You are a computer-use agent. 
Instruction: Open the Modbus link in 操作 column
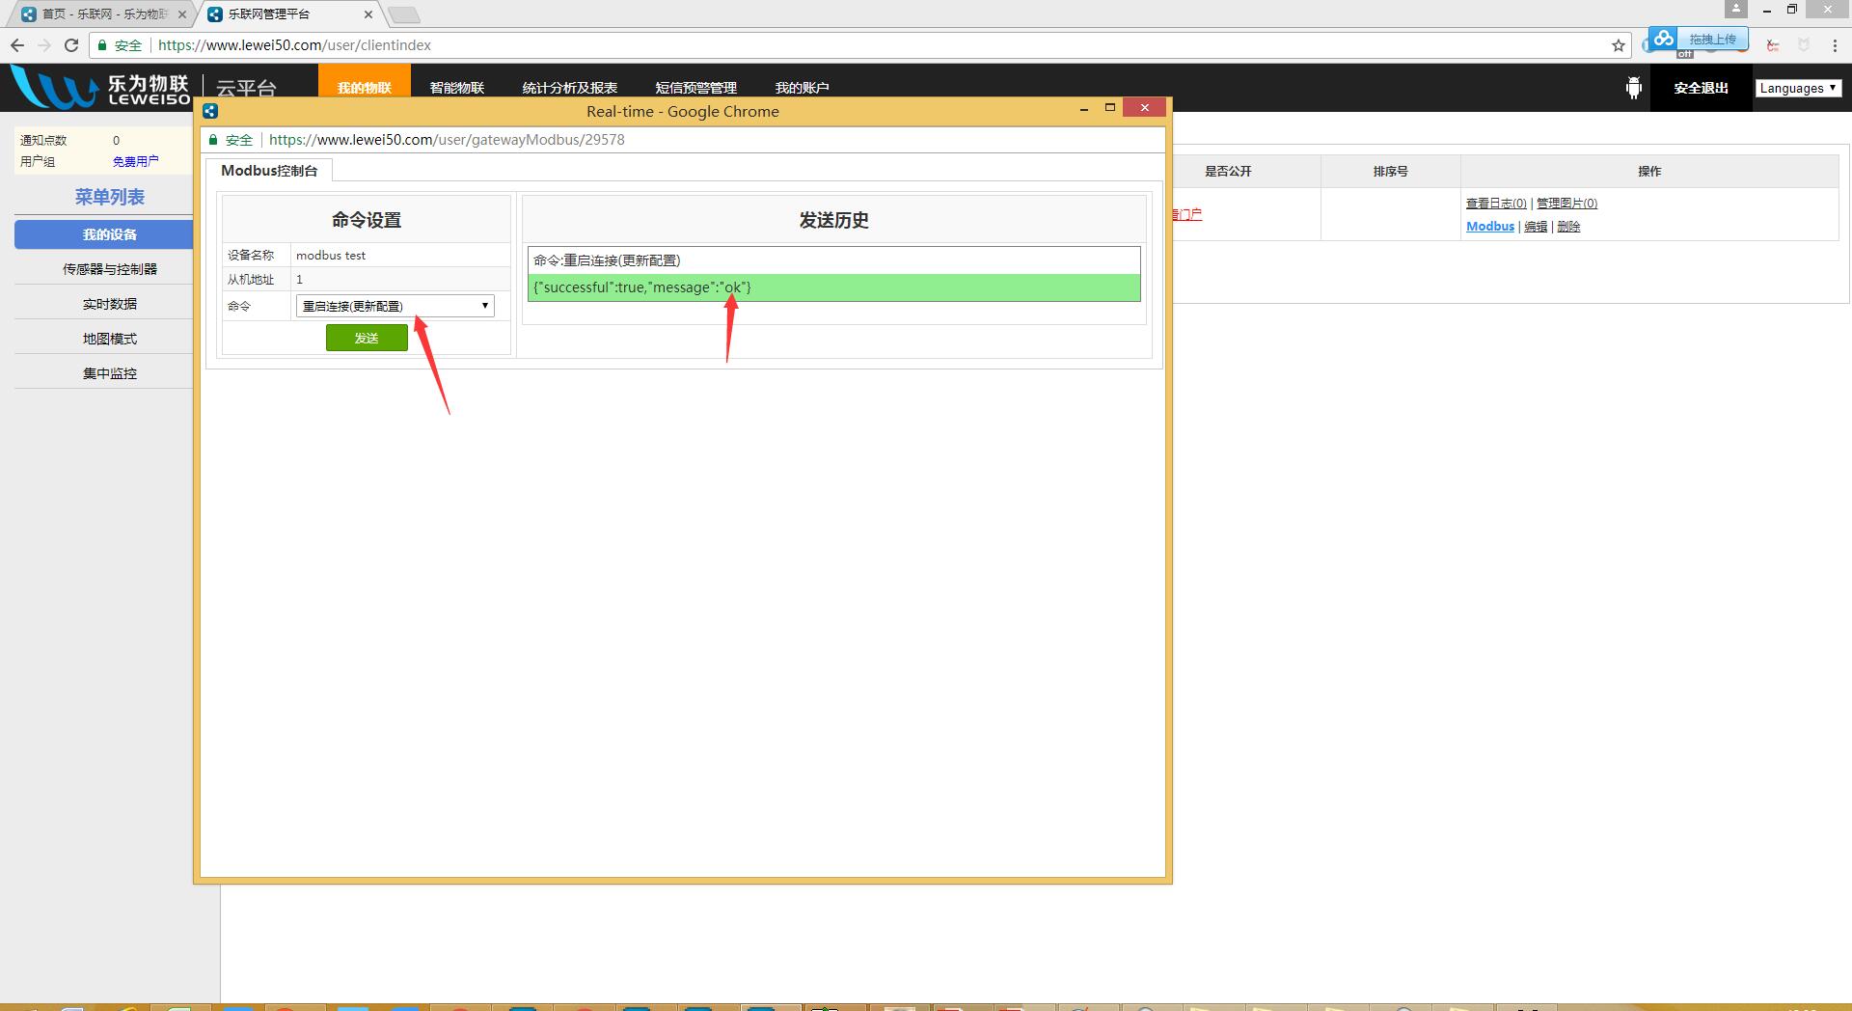1490,227
